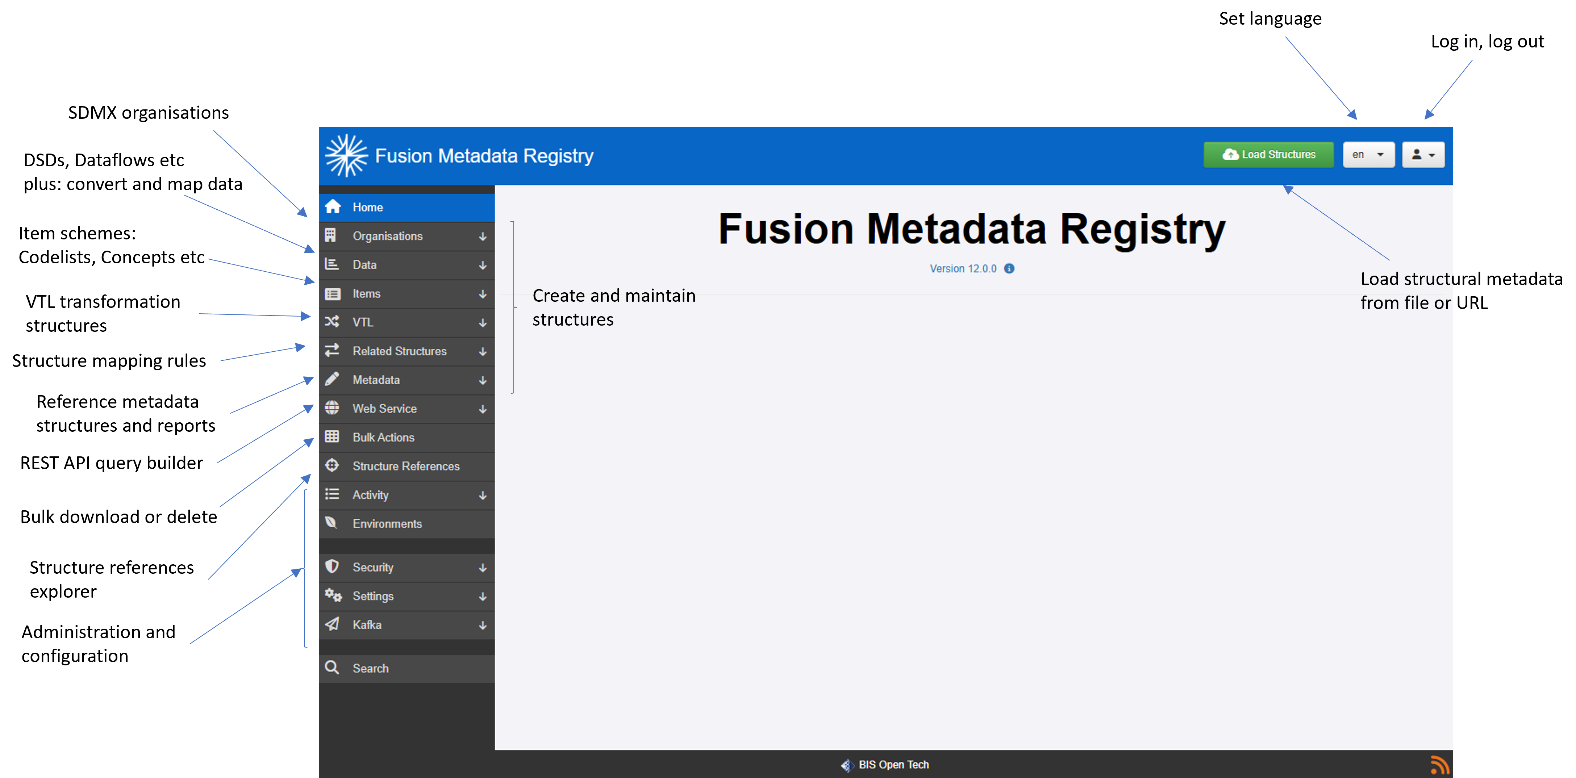Open the Environments menu item
The image size is (1576, 778).
pos(407,524)
